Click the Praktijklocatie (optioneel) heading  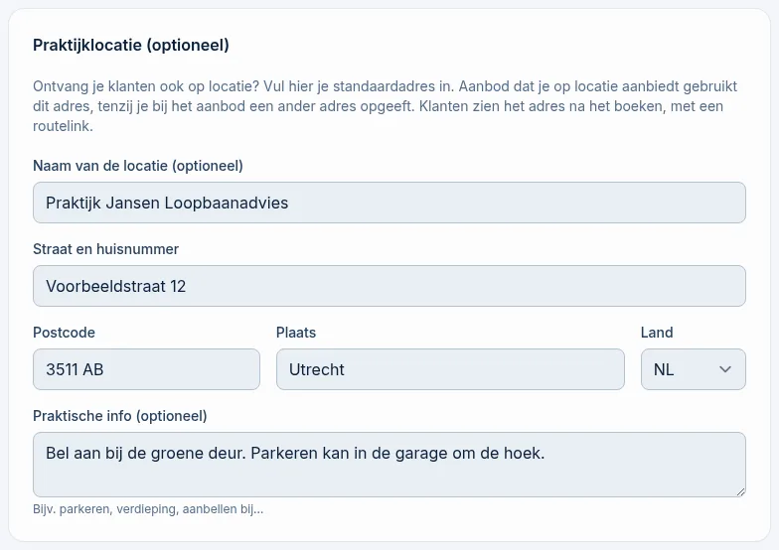click(x=131, y=46)
